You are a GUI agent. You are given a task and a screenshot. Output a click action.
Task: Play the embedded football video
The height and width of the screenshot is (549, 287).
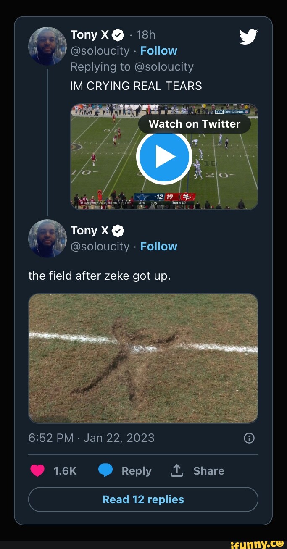point(164,157)
